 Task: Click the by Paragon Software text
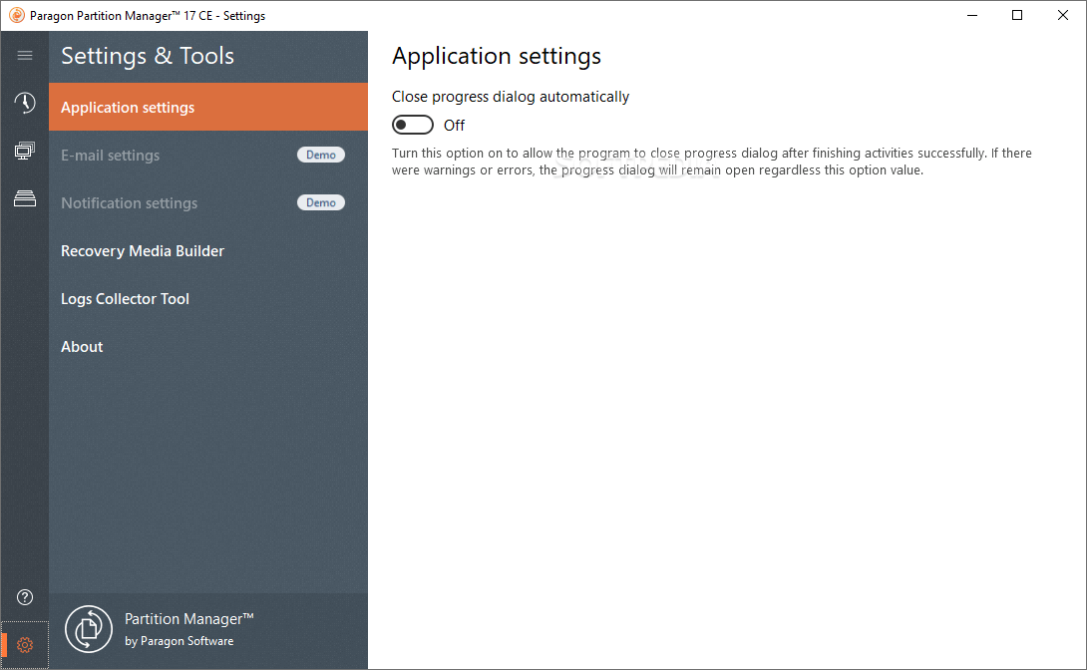point(180,641)
